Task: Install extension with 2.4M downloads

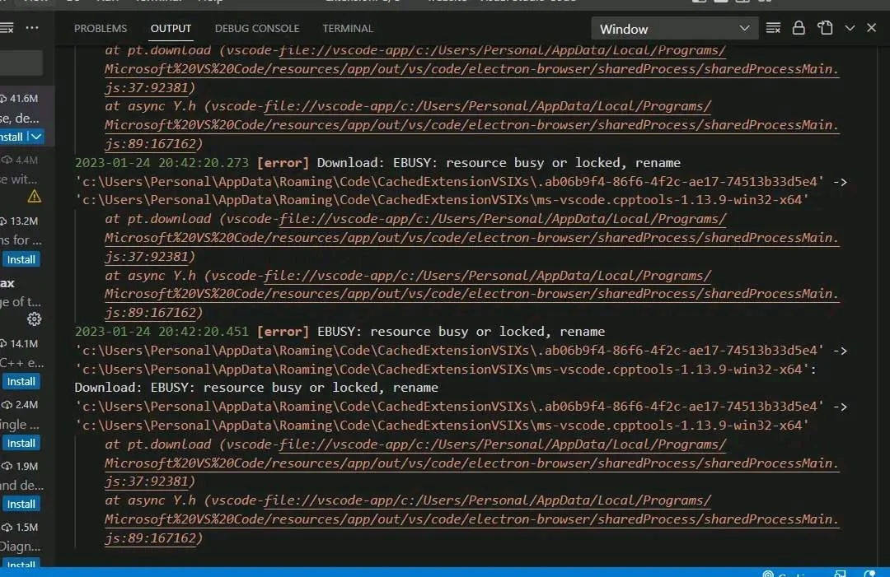Action: pyautogui.click(x=21, y=443)
